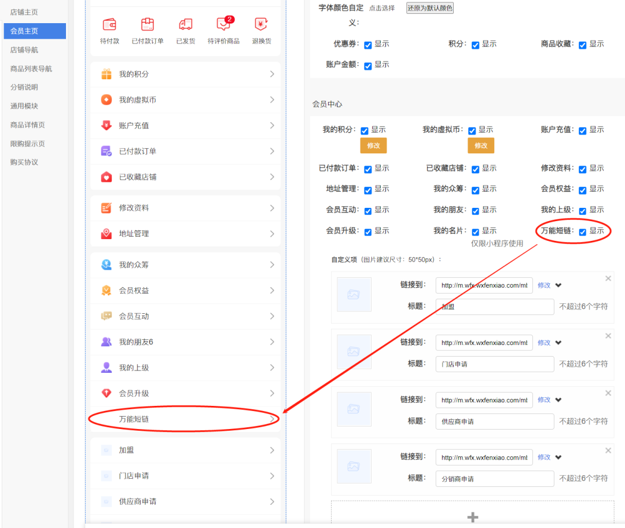Expand link dropdown for 供应商申请 item
625x528 pixels.
[x=558, y=400]
